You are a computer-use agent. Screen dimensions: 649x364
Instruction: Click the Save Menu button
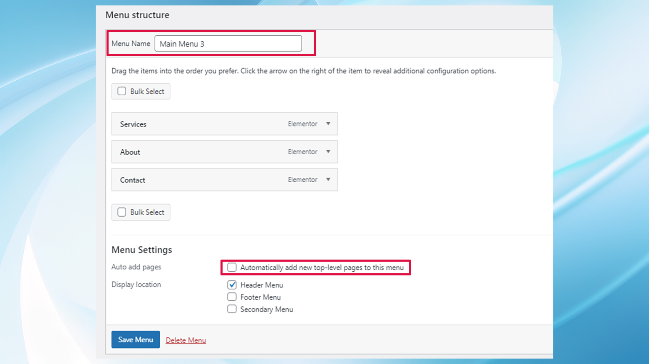coord(135,339)
